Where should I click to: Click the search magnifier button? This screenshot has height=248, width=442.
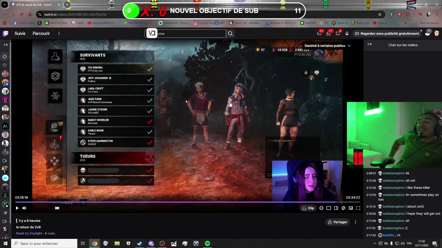pos(230,33)
